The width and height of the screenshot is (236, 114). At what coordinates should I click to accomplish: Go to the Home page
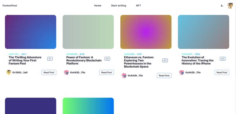pyautogui.click(x=98, y=6)
